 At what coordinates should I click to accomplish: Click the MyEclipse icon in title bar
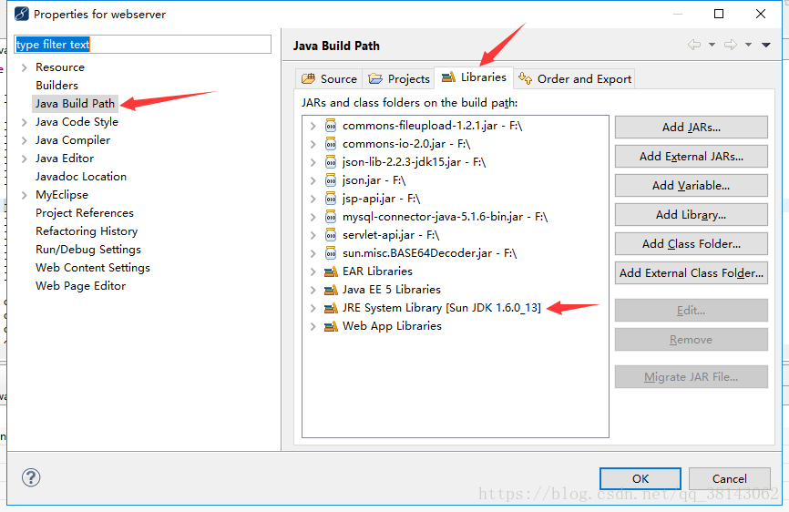tap(22, 14)
